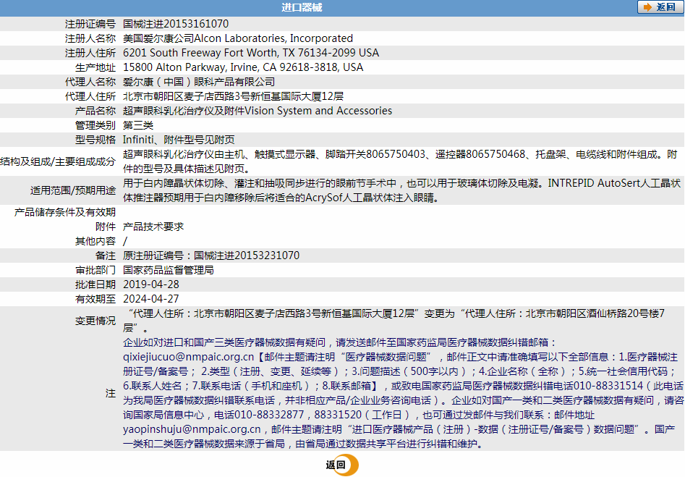Click the 备注 field label

point(106,256)
